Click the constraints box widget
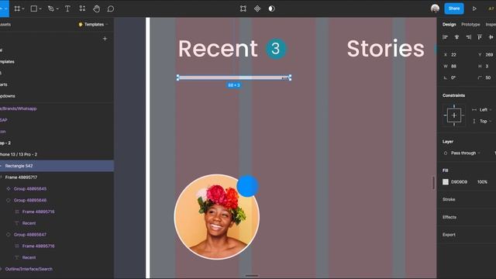Image resolution: width=496 pixels, height=279 pixels. pos(454,115)
